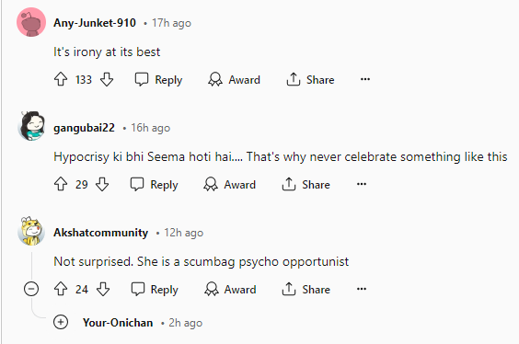Downvote the comment with 24 votes

pyautogui.click(x=103, y=289)
